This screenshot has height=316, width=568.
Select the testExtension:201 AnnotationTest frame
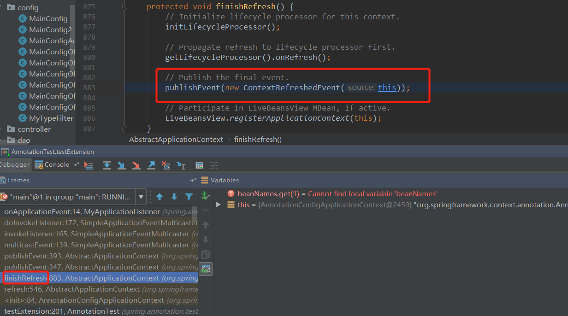tap(99, 311)
